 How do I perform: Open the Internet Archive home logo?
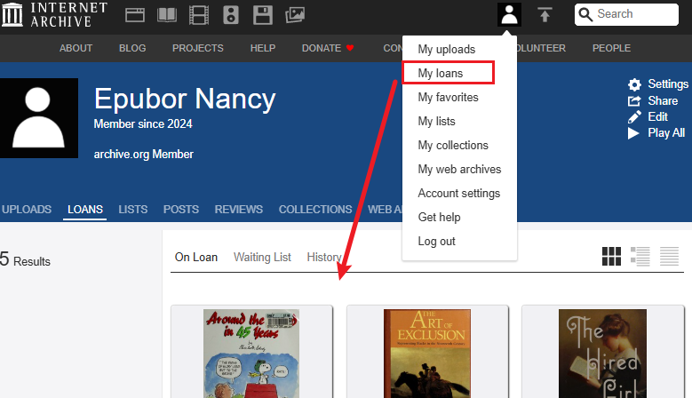pyautogui.click(x=55, y=14)
